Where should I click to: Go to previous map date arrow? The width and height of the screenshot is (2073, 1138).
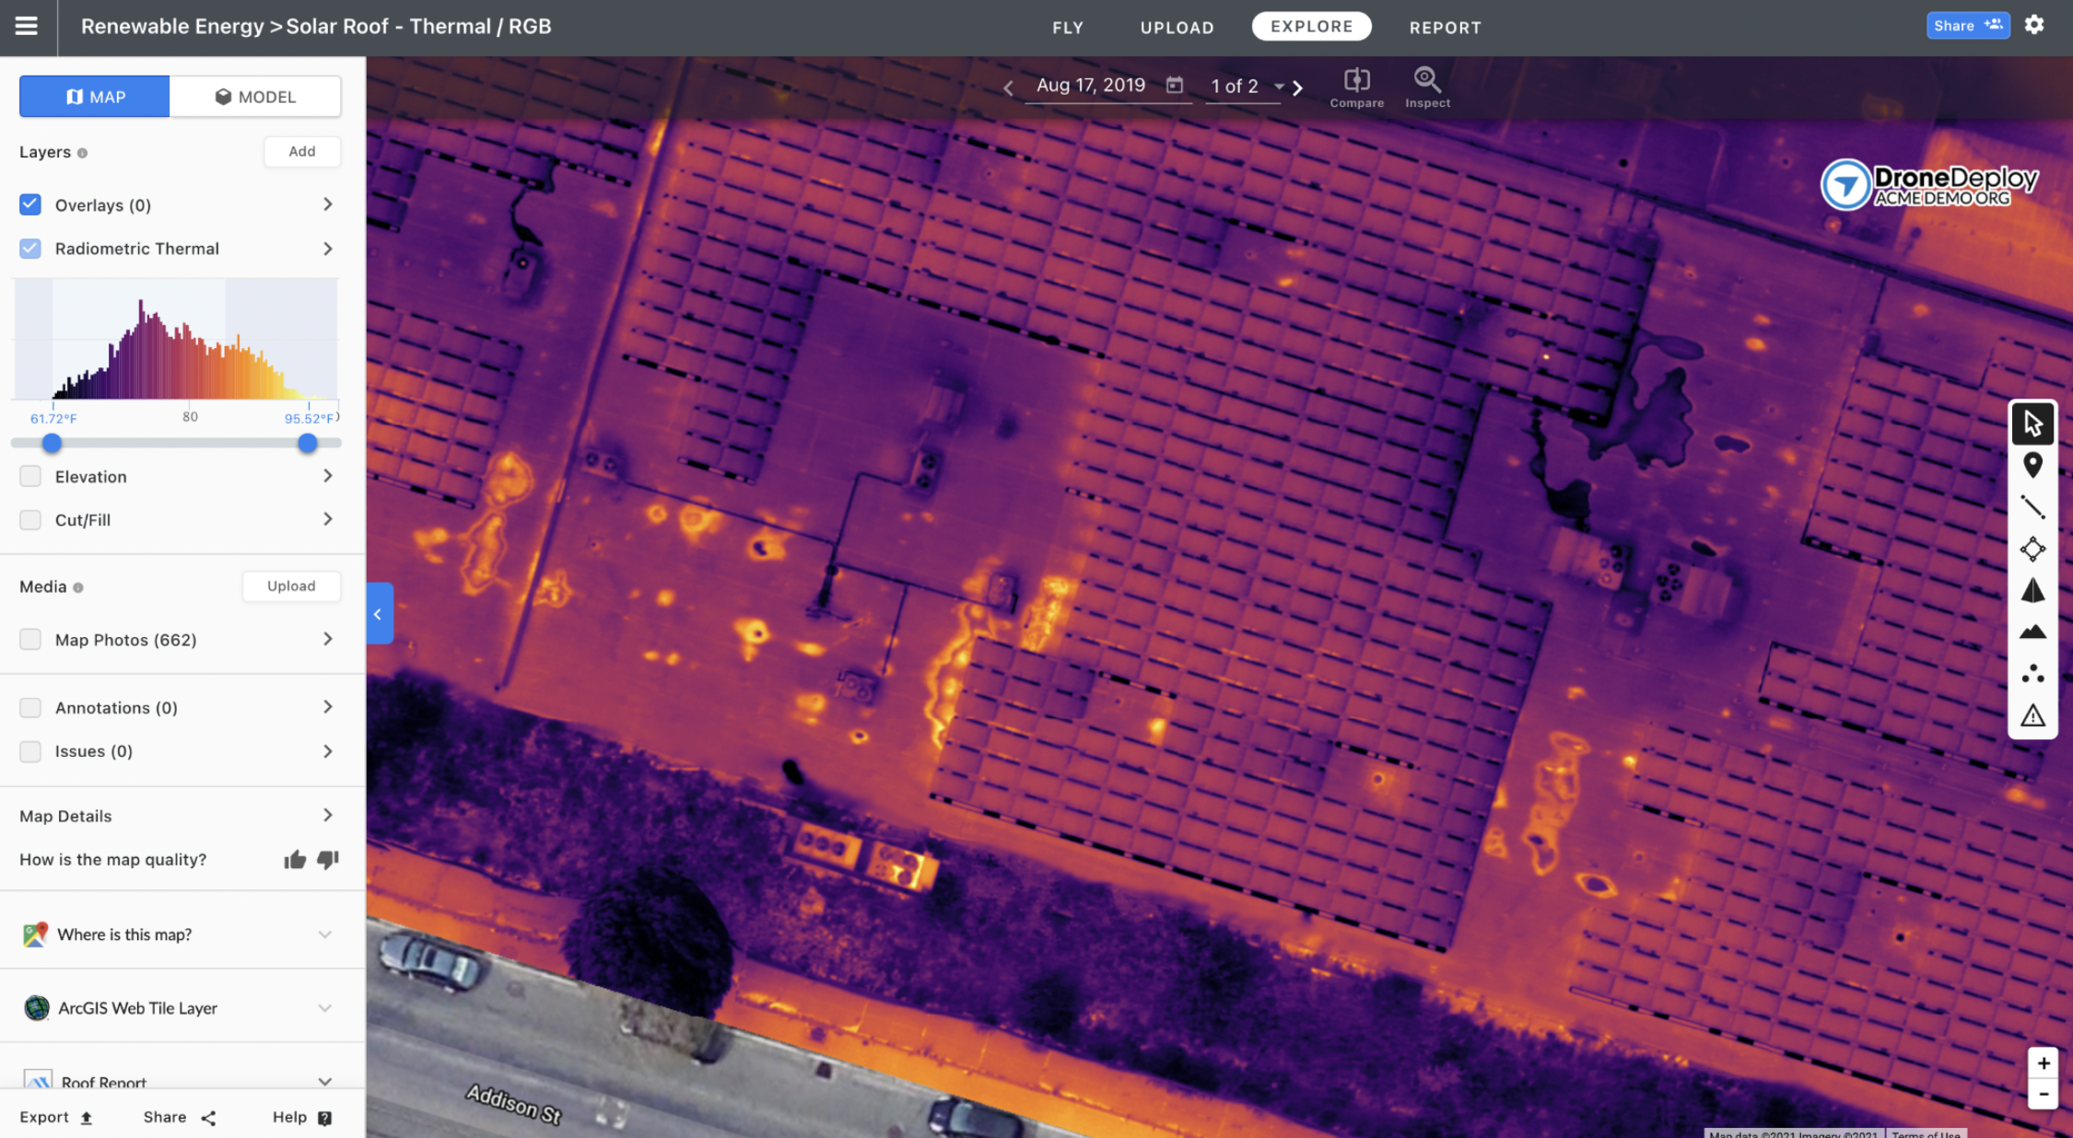1008,87
